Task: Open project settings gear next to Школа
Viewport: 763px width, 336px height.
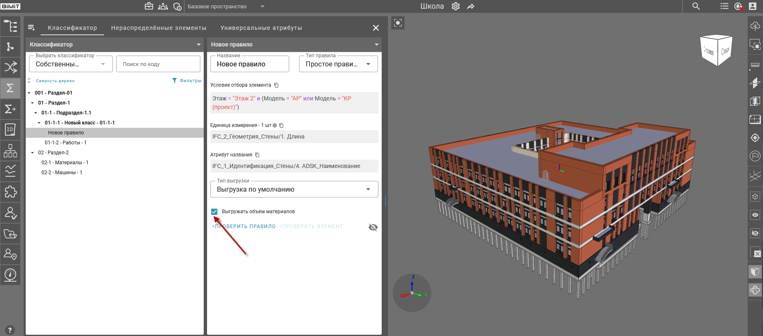Action: pyautogui.click(x=456, y=6)
